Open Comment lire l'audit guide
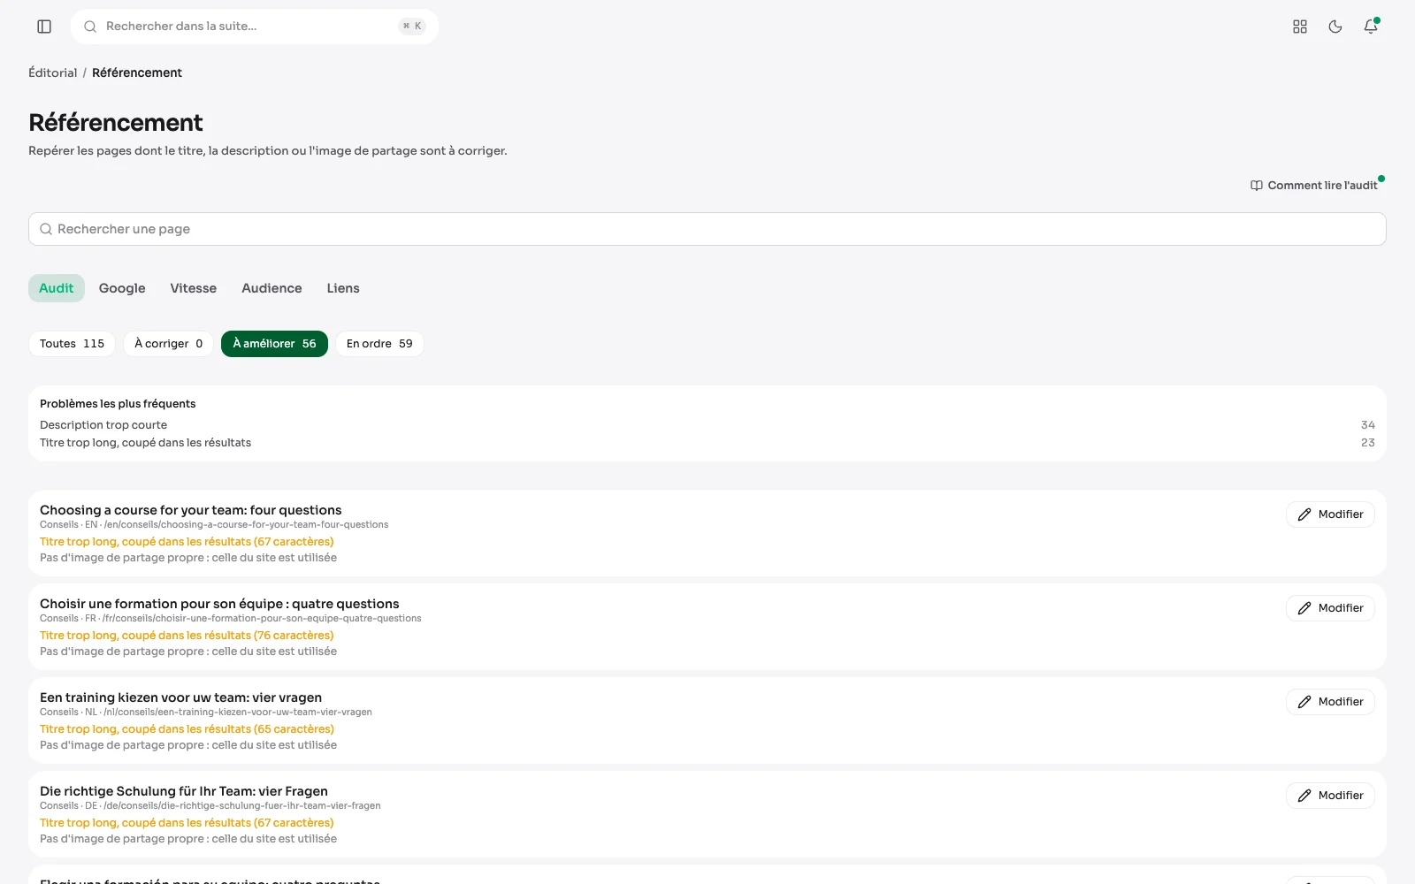 point(1314,186)
